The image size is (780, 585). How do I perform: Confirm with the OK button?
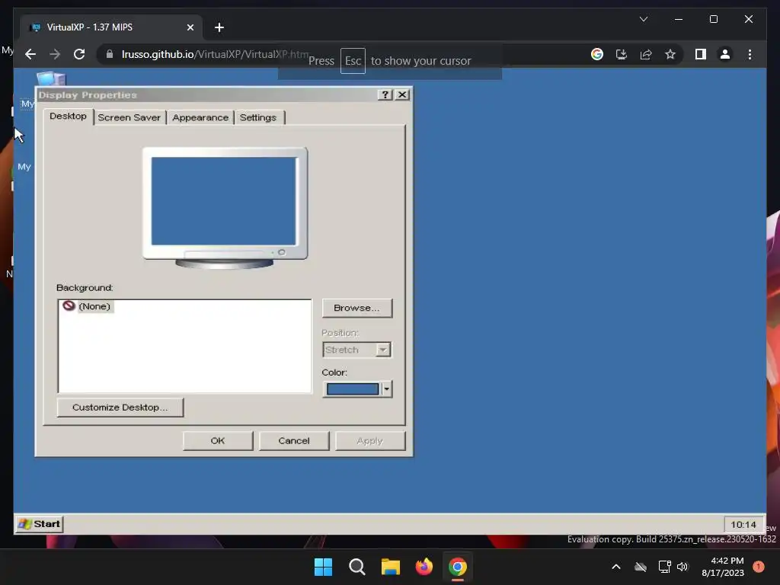(x=218, y=441)
